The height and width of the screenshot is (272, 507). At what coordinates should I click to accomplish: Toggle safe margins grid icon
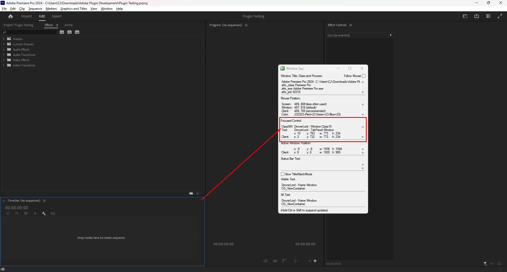[296, 261]
